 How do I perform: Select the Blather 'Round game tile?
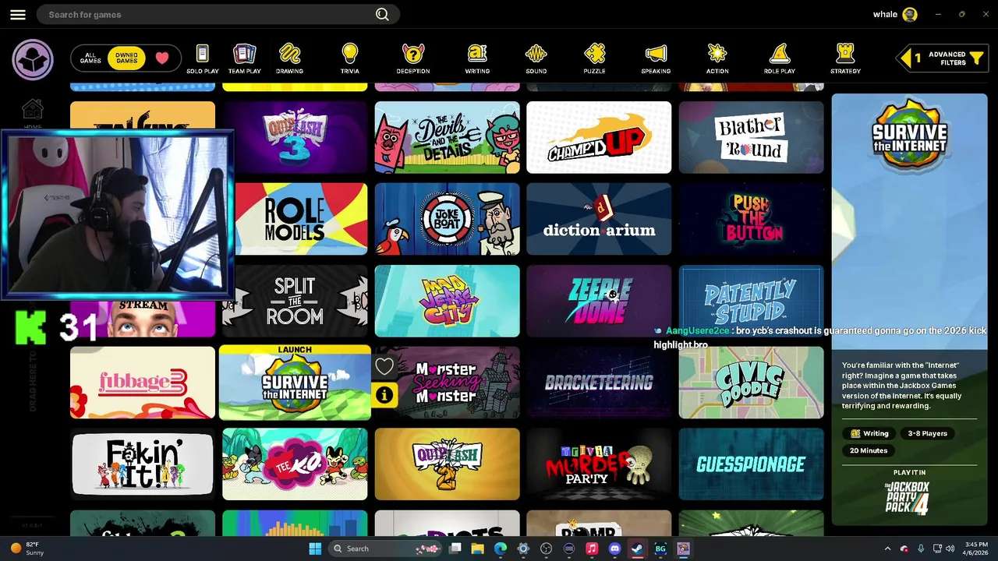click(x=751, y=137)
